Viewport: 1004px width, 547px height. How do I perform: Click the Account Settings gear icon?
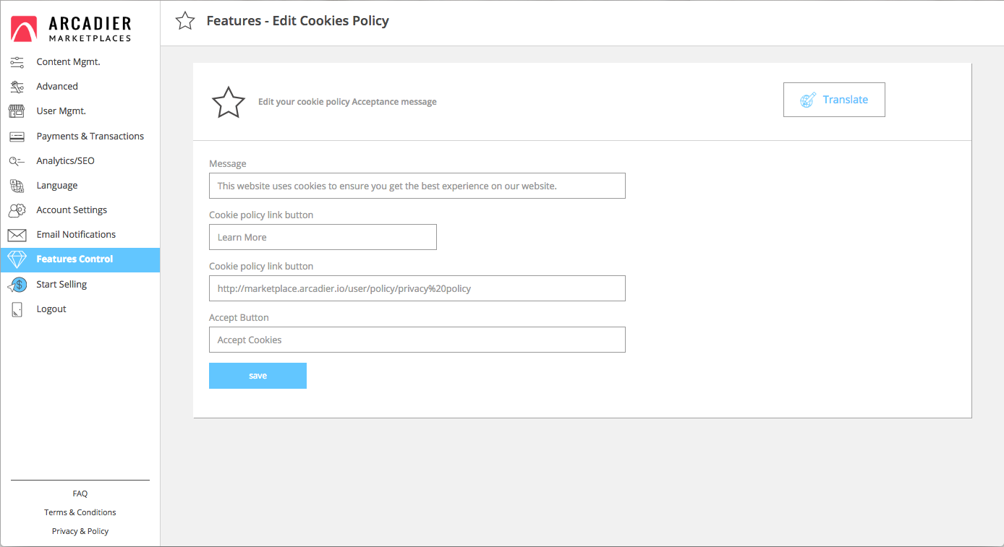(x=17, y=210)
